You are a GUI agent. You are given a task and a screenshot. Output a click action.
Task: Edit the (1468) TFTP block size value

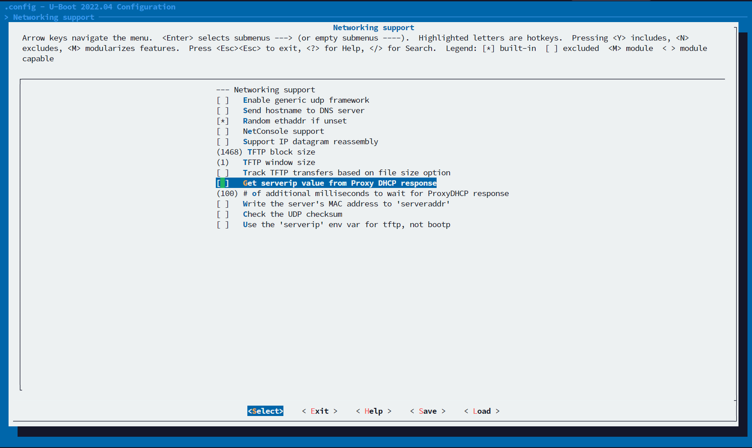[x=229, y=152]
